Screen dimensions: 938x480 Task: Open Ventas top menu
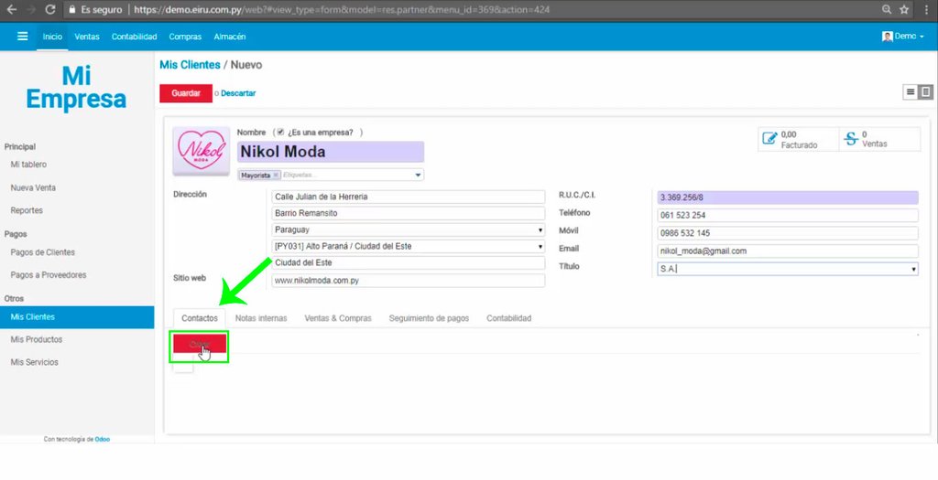click(x=87, y=37)
